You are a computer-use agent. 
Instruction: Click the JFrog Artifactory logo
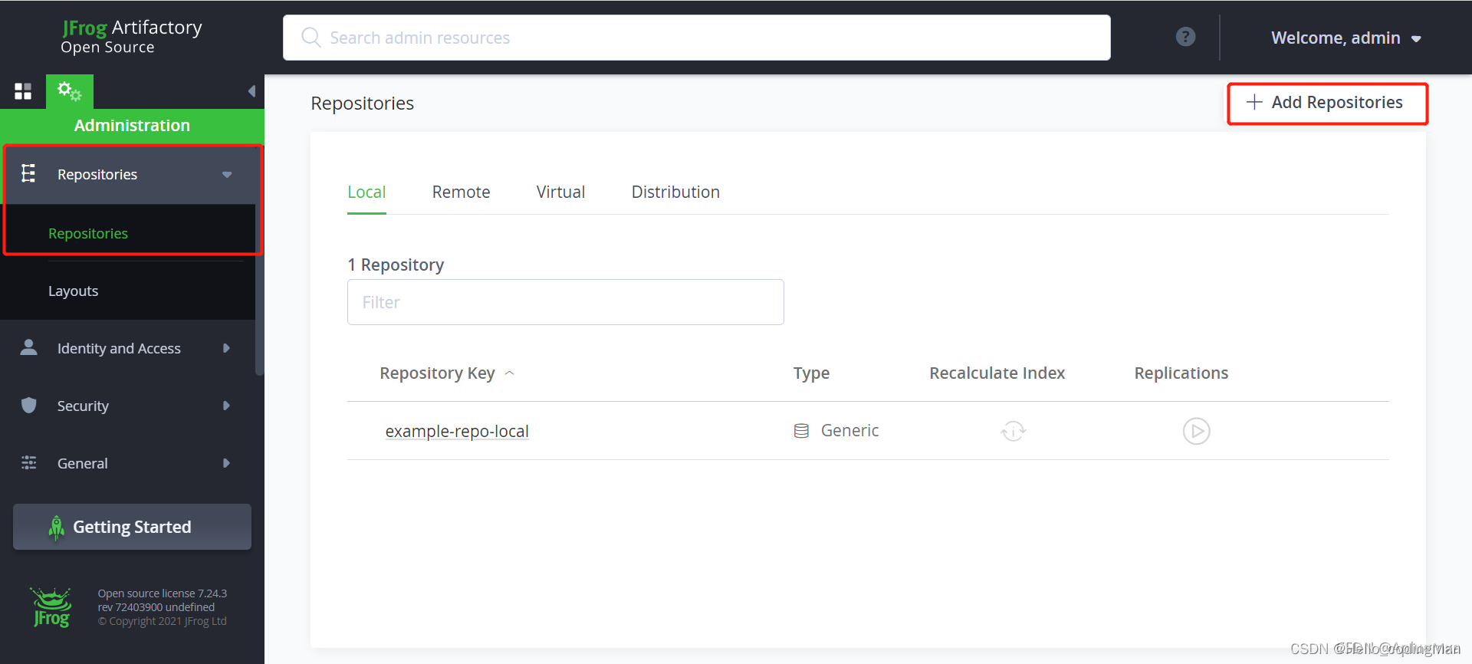[x=131, y=37]
